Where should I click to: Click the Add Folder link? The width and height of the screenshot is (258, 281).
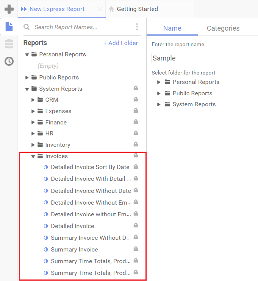[120, 43]
